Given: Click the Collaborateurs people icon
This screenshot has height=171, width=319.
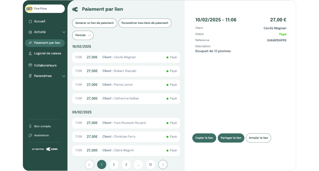Looking at the screenshot, I should coord(30,65).
